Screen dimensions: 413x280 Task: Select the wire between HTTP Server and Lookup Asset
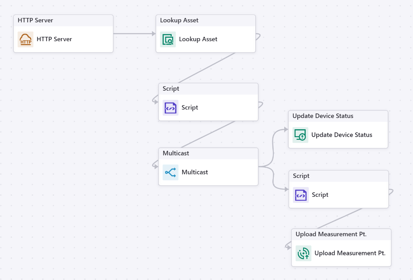[134, 33]
